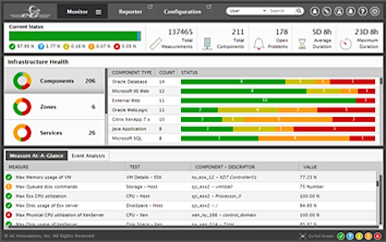Click Max Disk usage of Esx server measure

click(x=47, y=206)
